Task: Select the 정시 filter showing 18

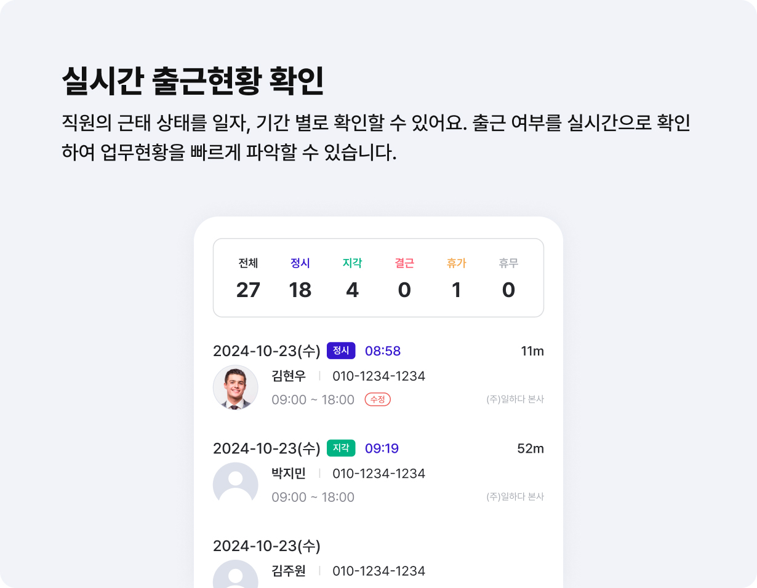Action: pos(300,278)
